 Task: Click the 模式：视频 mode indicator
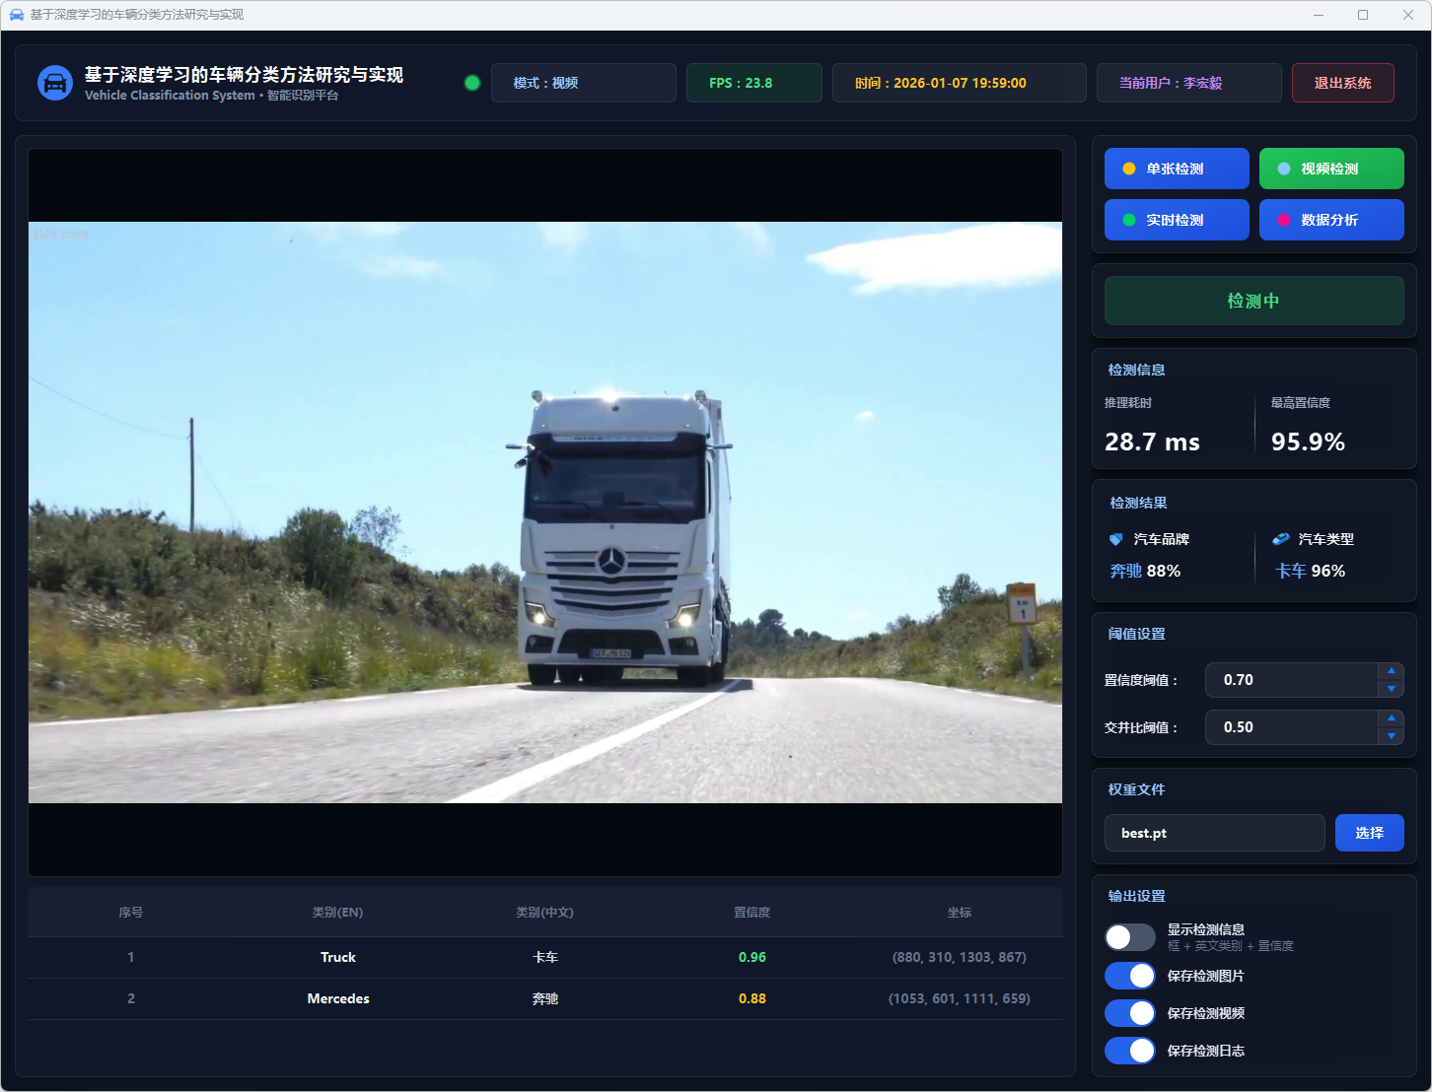click(x=584, y=83)
